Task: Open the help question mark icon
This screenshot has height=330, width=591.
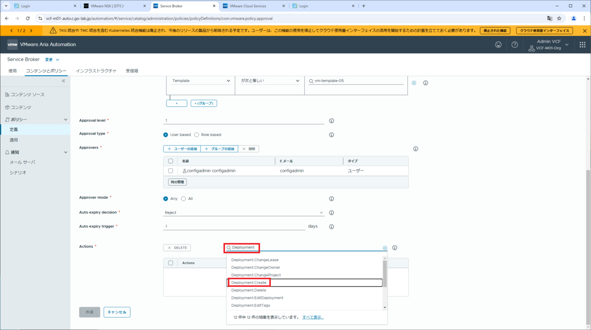Action: [515, 44]
